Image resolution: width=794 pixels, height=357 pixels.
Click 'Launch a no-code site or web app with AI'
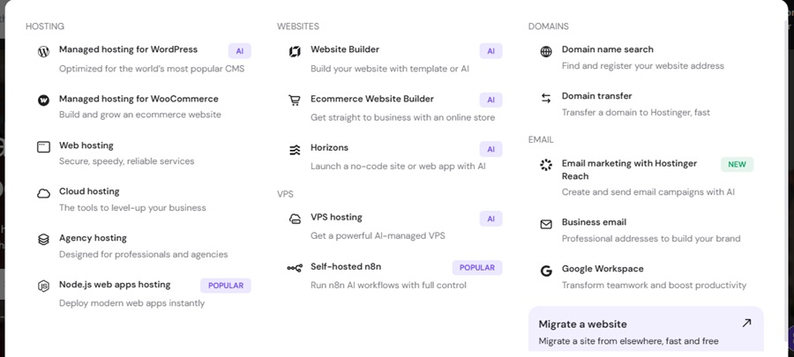398,167
